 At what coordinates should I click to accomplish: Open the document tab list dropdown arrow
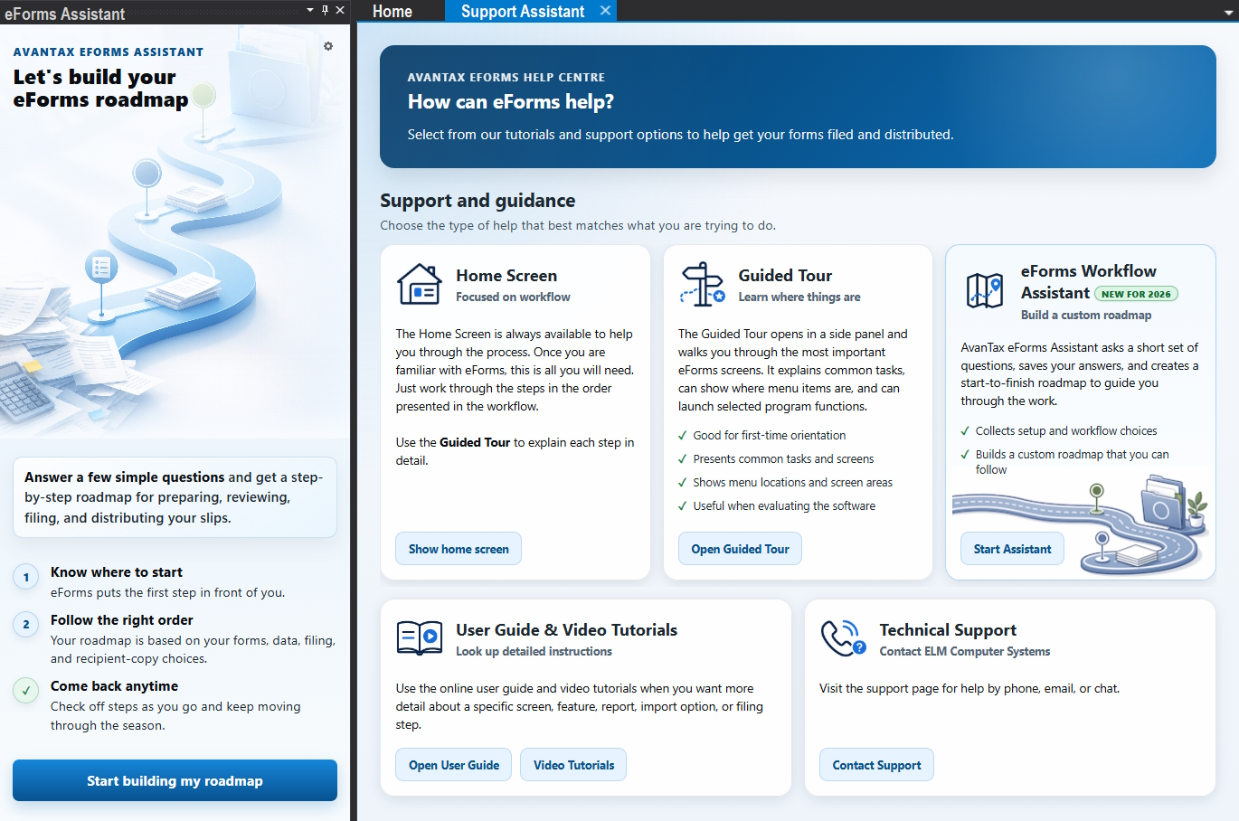tap(1227, 13)
